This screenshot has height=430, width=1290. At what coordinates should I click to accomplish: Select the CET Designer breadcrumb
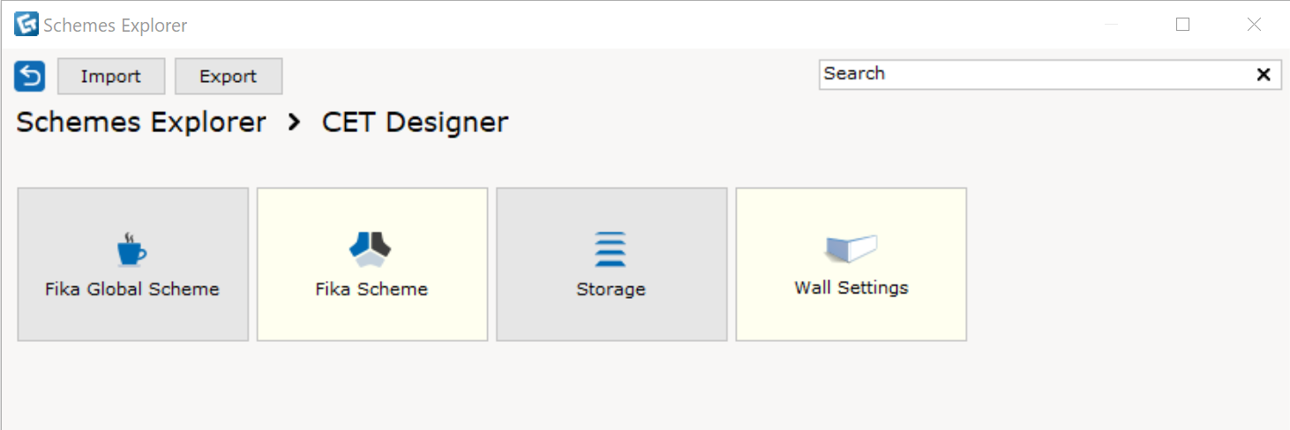pyautogui.click(x=416, y=122)
